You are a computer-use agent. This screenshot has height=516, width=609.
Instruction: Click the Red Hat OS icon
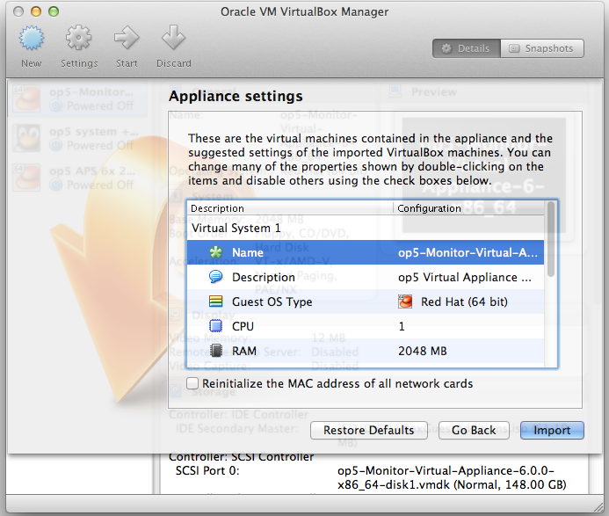click(405, 302)
